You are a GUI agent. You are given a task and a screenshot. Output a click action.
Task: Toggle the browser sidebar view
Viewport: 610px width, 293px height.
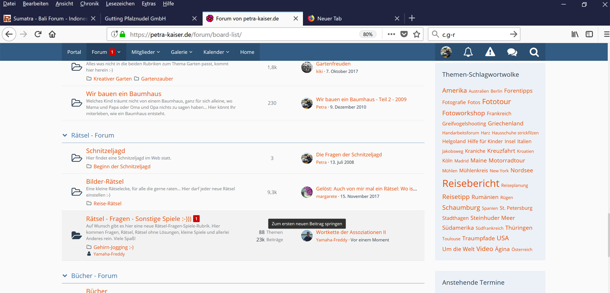pos(589,34)
